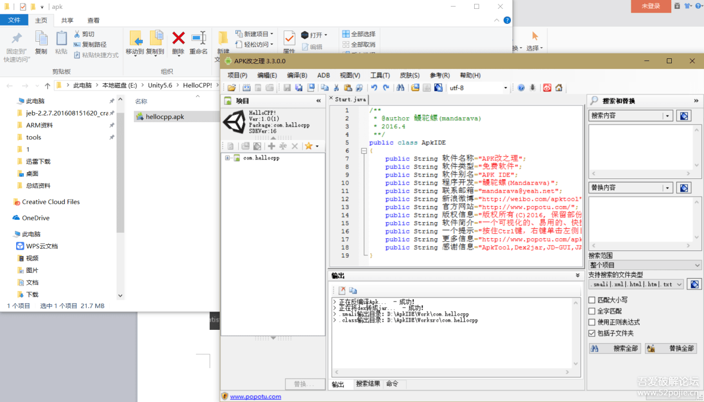Viewport: 704px width, 402px height.
Task: Click the Explorer up-directory arrow
Action: pyautogui.click(x=47, y=86)
